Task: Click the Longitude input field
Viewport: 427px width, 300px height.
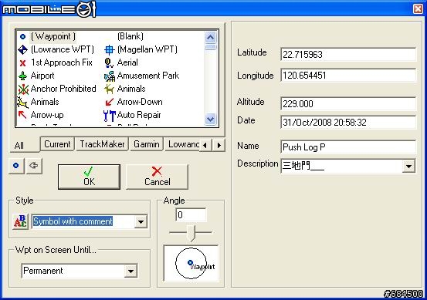Action: coord(348,75)
